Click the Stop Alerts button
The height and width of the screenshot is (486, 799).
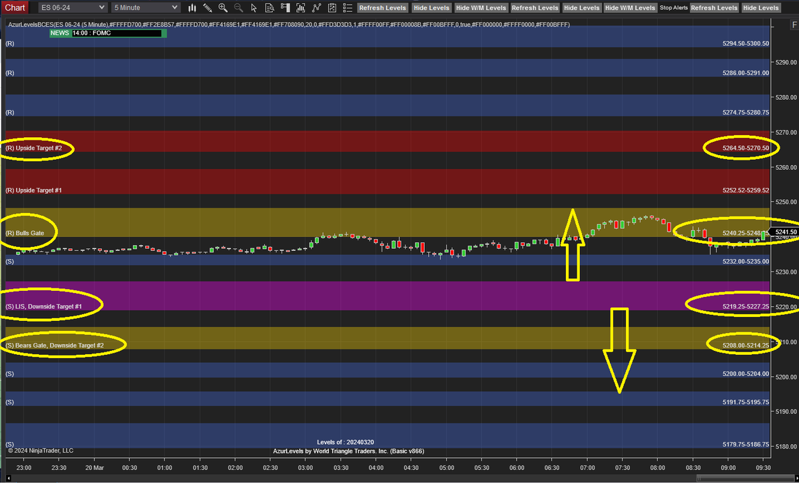pos(674,8)
